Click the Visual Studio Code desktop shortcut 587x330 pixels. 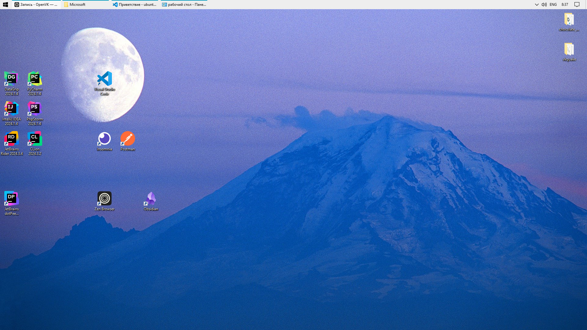(x=105, y=79)
